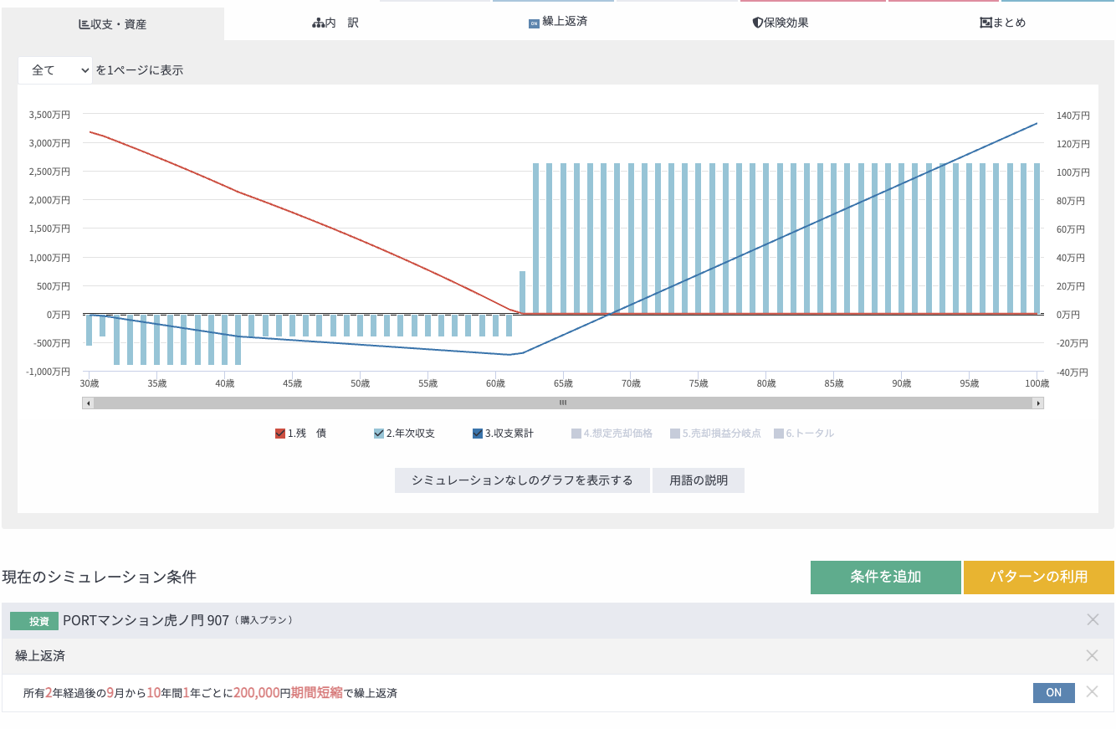Open the 用語の説明 button
Viewport: 1116px width, 729px height.
[699, 480]
